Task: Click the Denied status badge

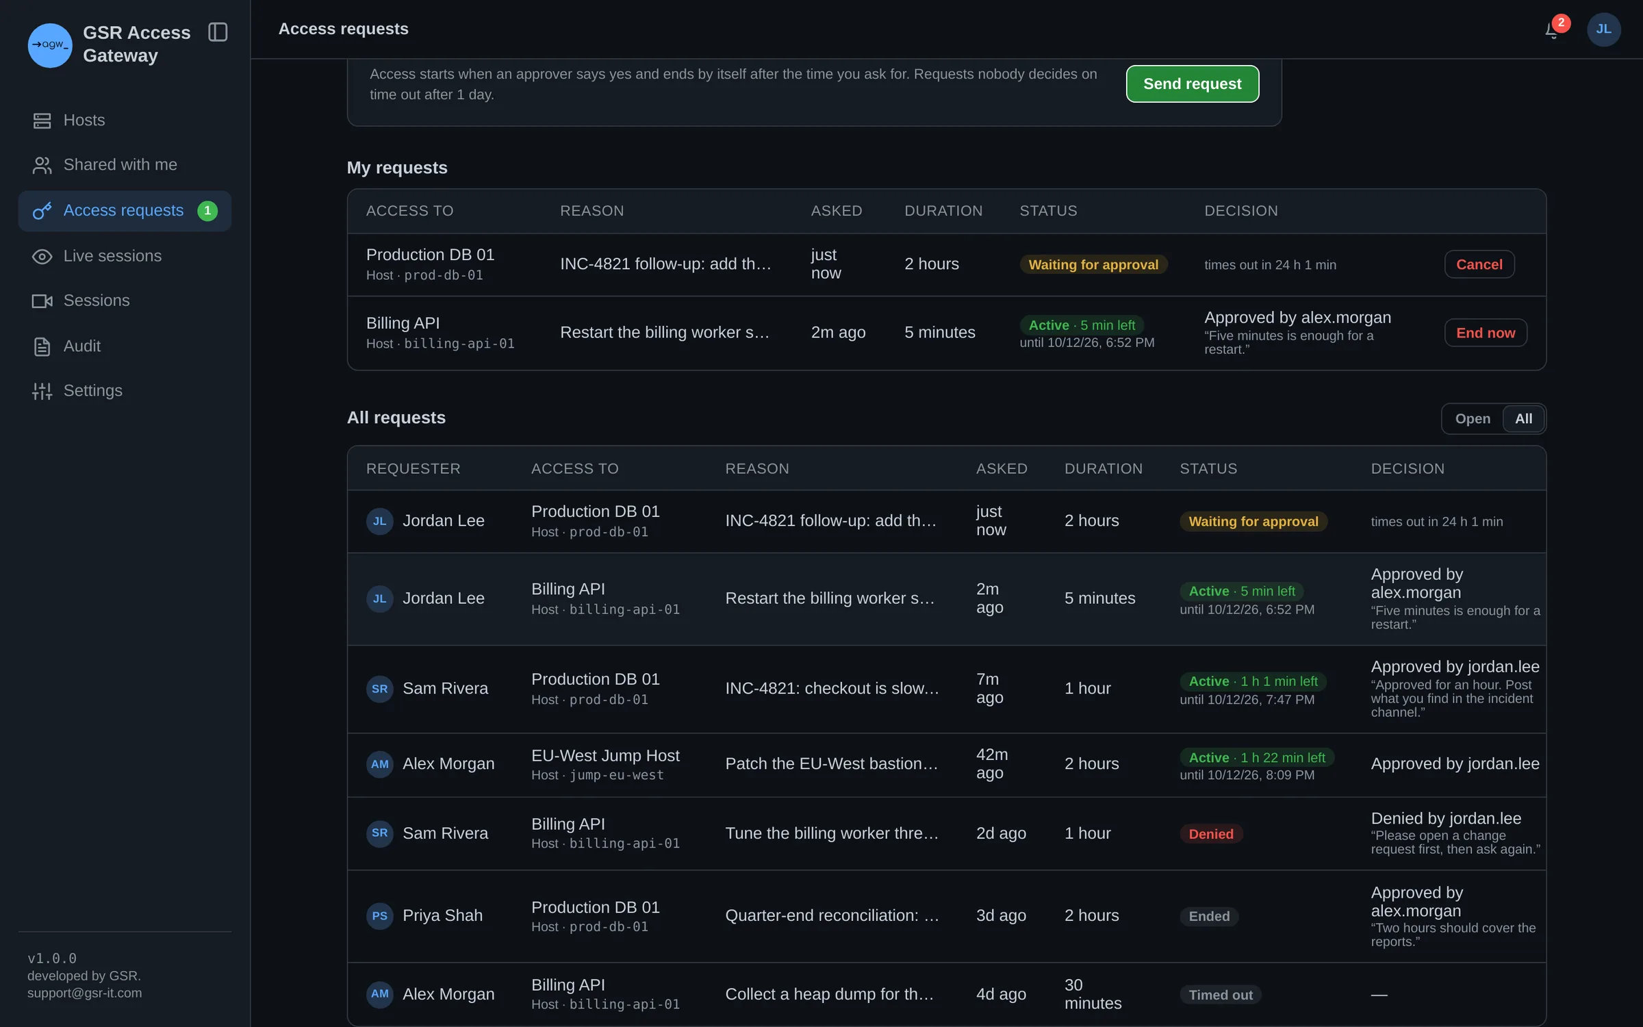Action: point(1211,834)
